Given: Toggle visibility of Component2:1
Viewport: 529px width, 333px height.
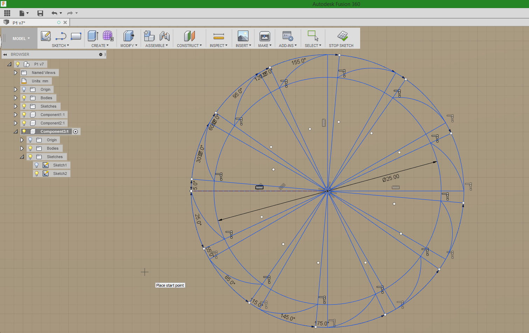Looking at the screenshot, I should 24,123.
